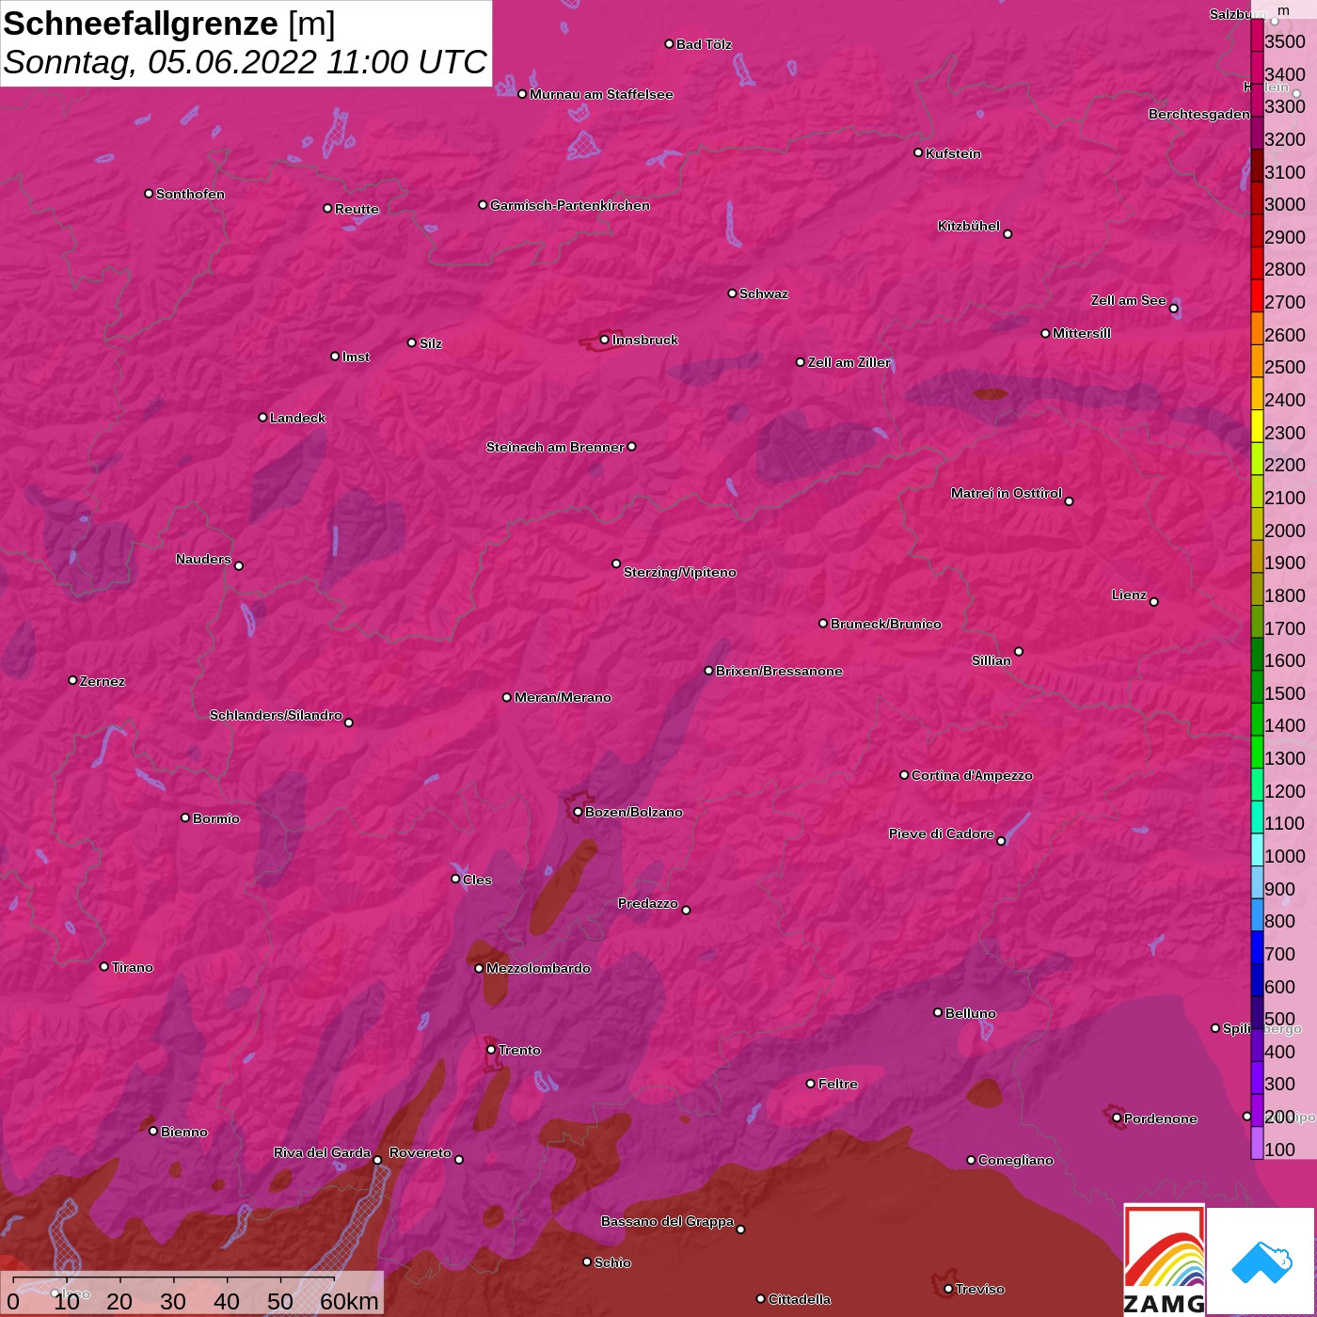The width and height of the screenshot is (1317, 1317).
Task: Click the Garmisch-Partenkirchen label
Action: 570,205
